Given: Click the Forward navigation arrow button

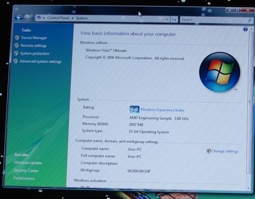Looking at the screenshot, I should tap(27, 17).
